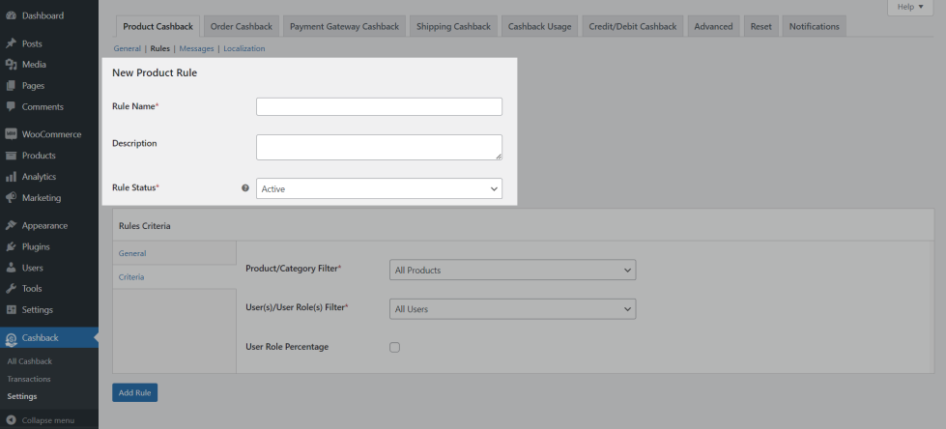Open the Media library icon
946x429 pixels.
click(x=11, y=65)
